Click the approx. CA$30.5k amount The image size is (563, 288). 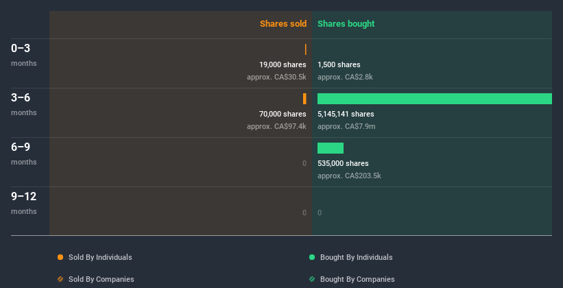pyautogui.click(x=276, y=77)
